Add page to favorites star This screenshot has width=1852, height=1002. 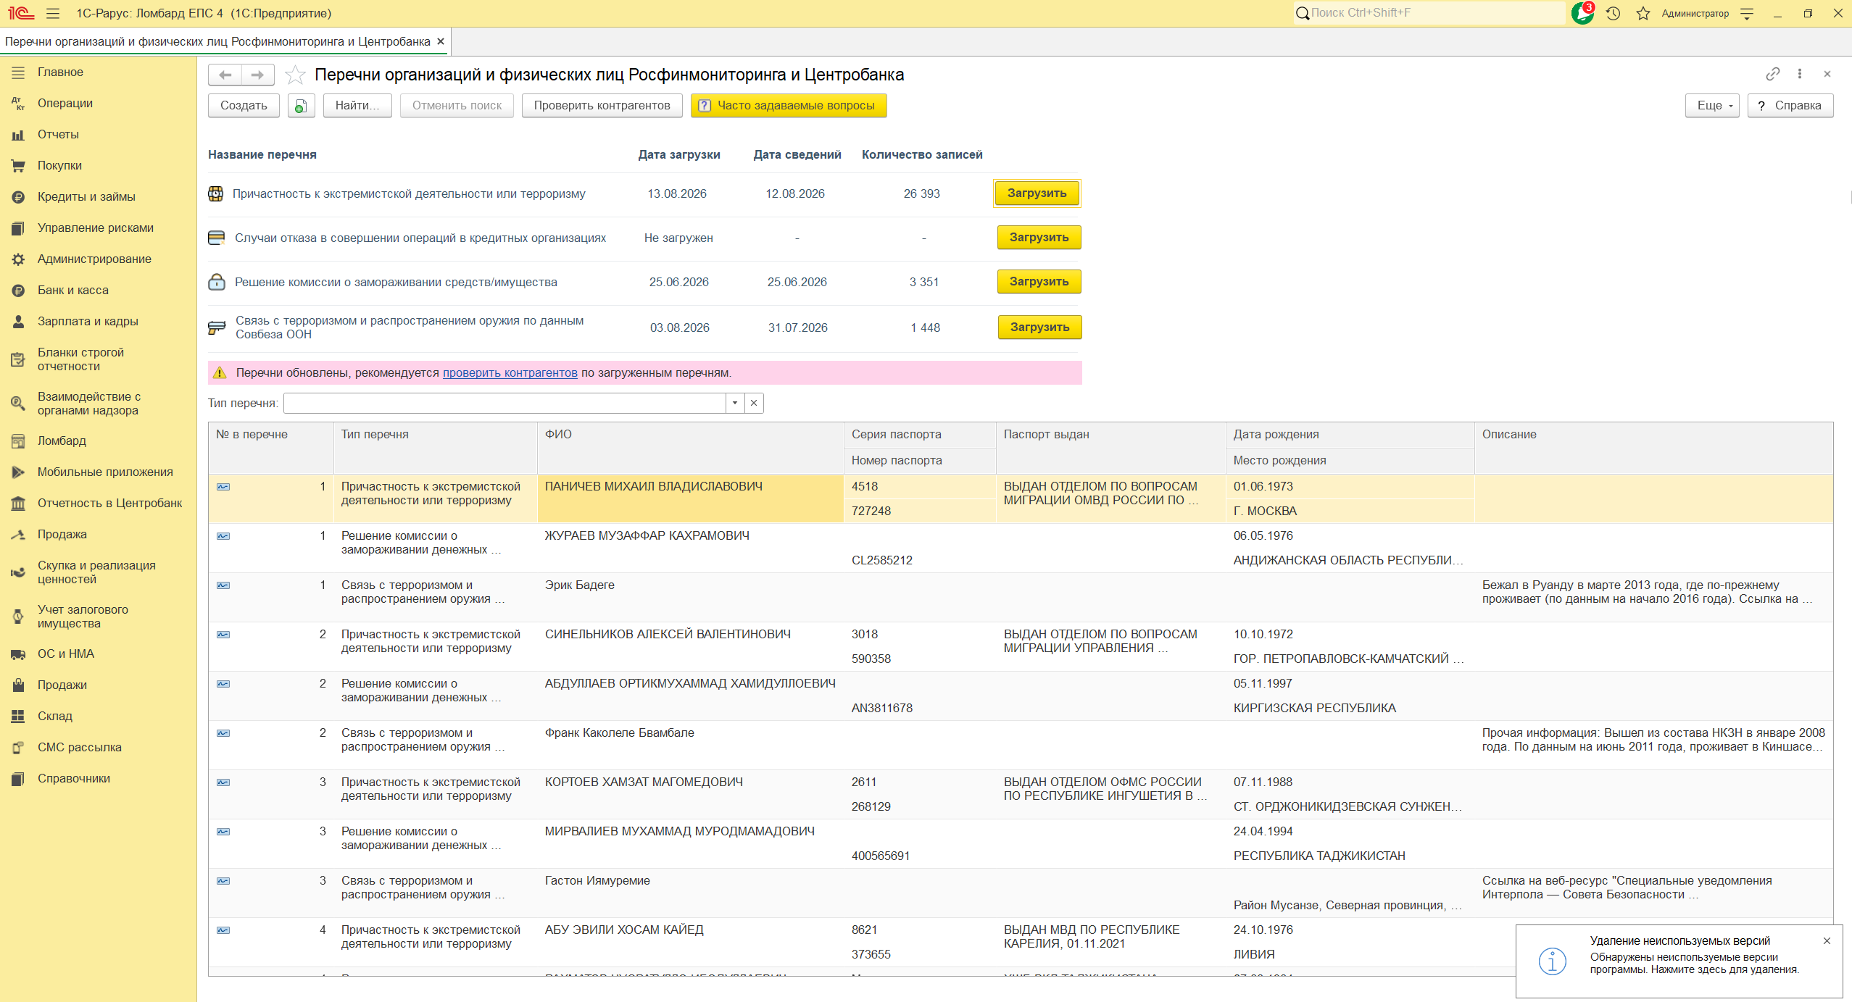(295, 75)
